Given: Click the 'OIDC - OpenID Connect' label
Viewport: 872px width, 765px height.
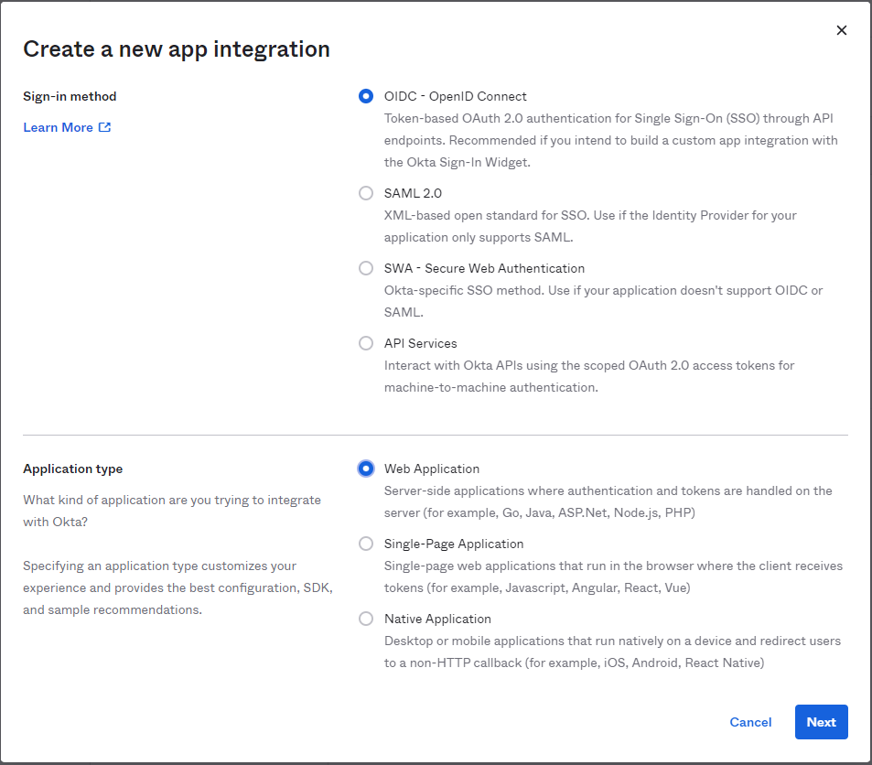Looking at the screenshot, I should (x=455, y=96).
